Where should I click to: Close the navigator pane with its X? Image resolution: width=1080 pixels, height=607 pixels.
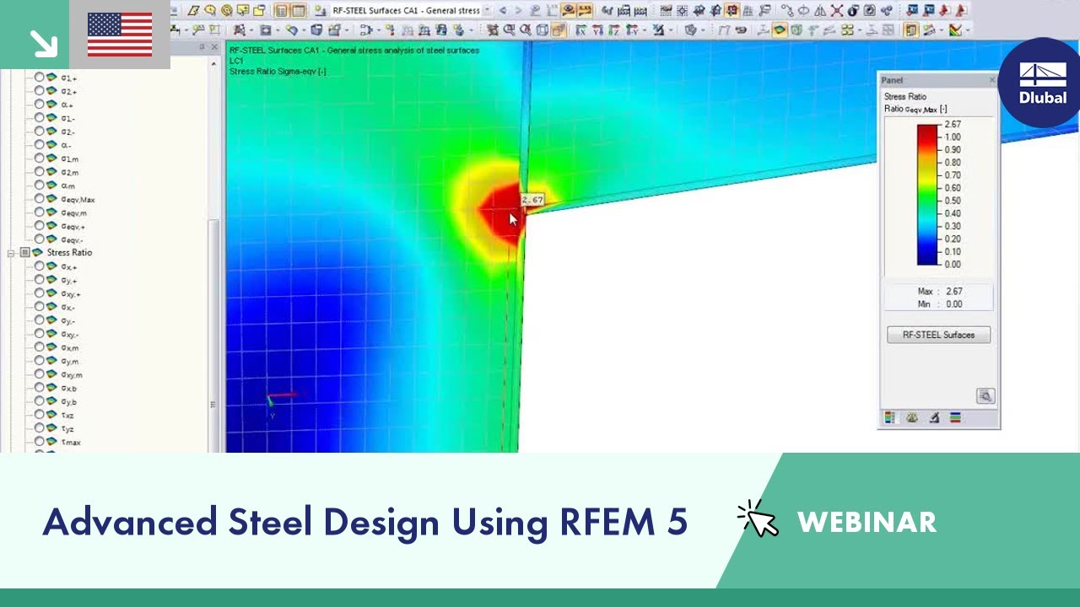pyautogui.click(x=214, y=47)
